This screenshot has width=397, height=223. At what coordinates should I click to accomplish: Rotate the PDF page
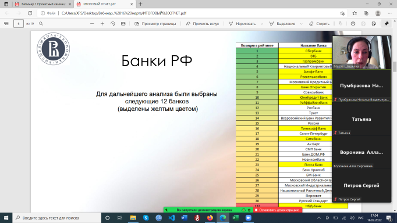113,23
